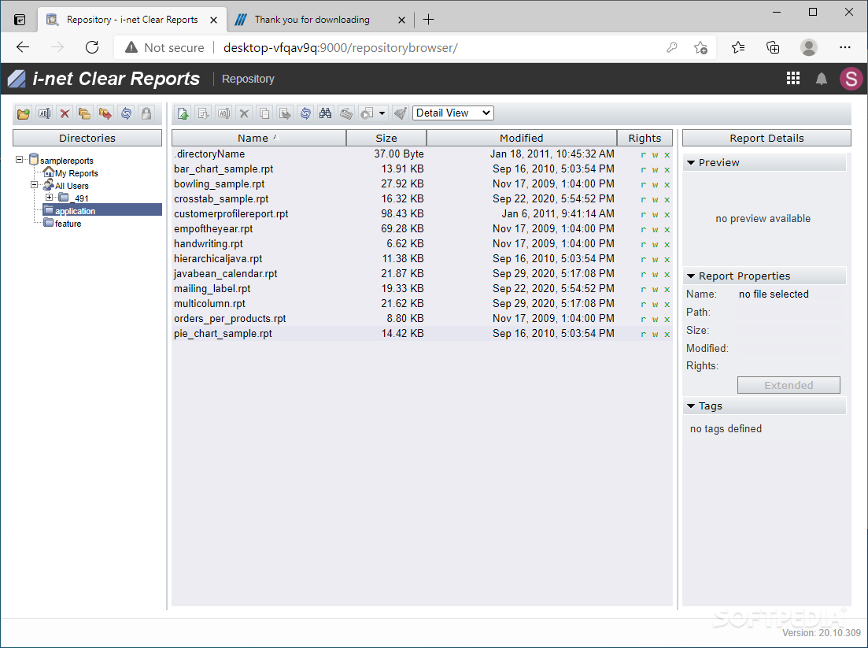Click the edit keywords icon
Screen dimensions: 868x648
(x=346, y=113)
